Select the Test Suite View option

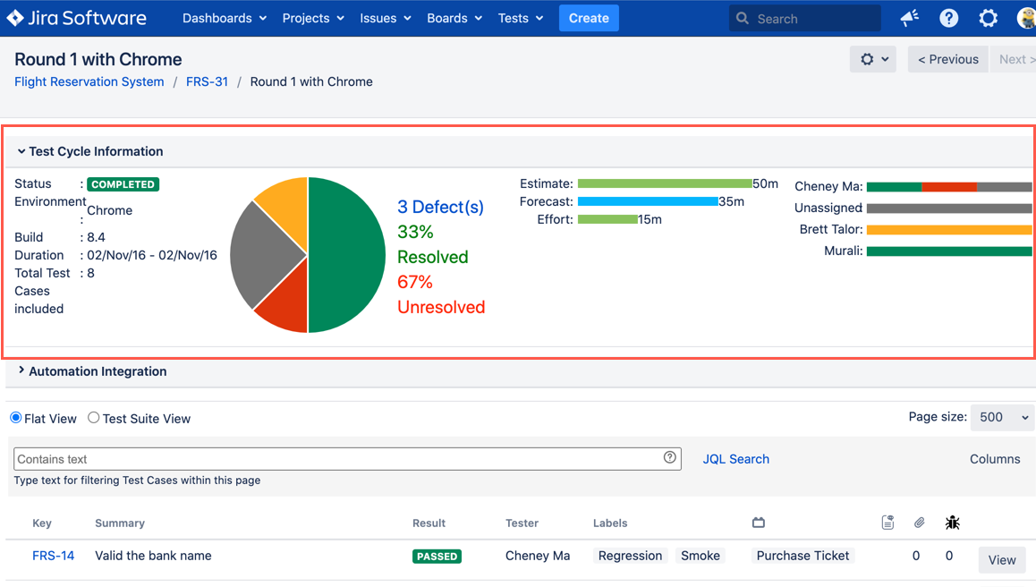tap(94, 418)
